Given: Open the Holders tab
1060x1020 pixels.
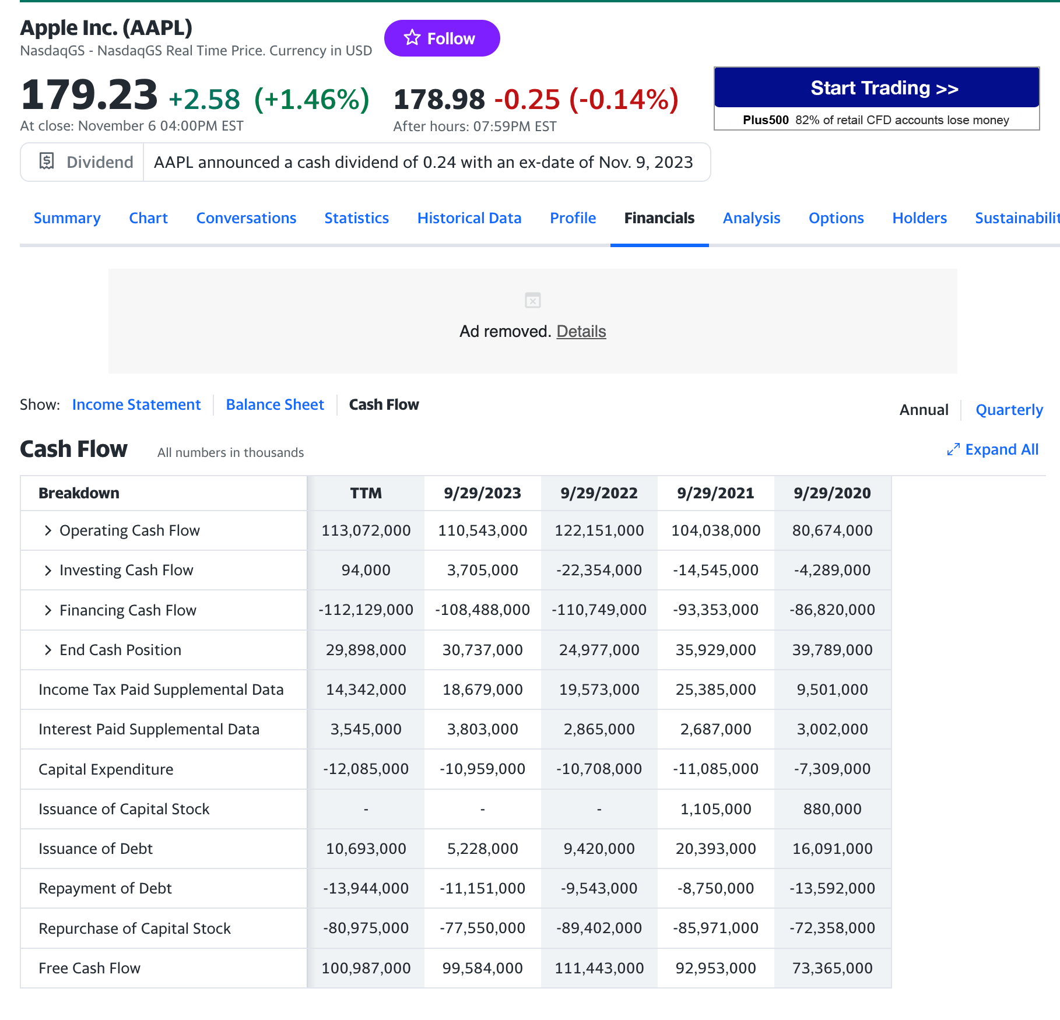Looking at the screenshot, I should [919, 218].
